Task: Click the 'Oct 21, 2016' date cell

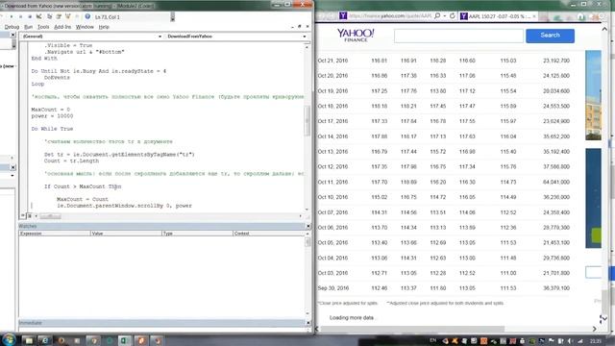Action: (x=332, y=61)
